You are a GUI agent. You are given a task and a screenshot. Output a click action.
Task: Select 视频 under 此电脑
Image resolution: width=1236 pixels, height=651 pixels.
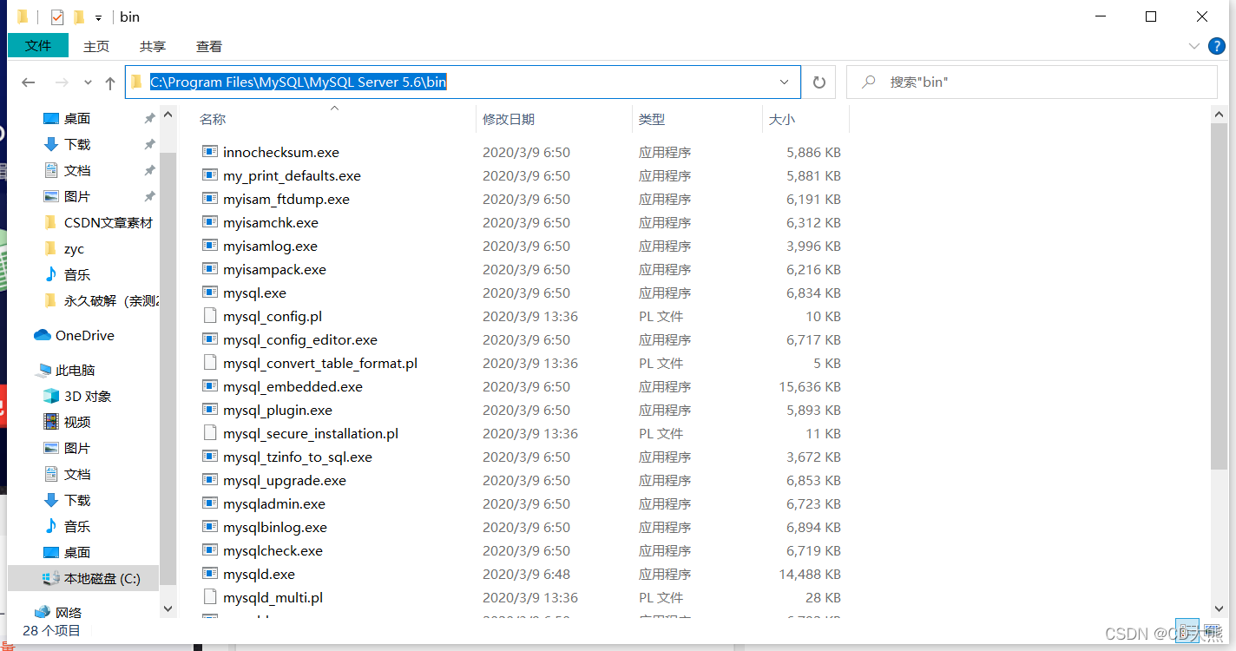[x=77, y=423]
